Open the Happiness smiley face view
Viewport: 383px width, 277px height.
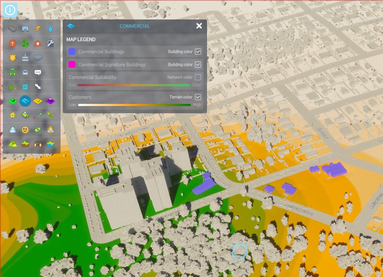point(25,129)
